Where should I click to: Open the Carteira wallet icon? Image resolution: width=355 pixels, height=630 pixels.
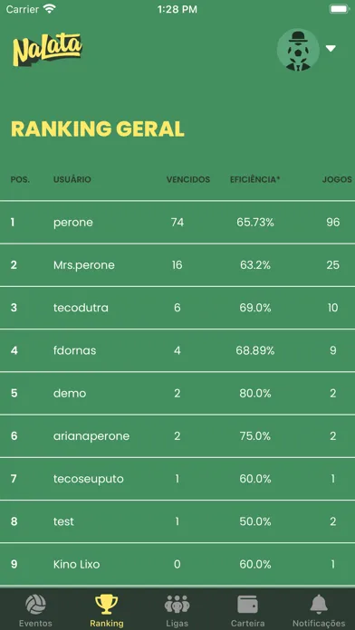click(x=247, y=605)
